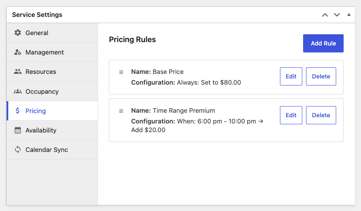Click the Occupancy group icon

(17, 91)
